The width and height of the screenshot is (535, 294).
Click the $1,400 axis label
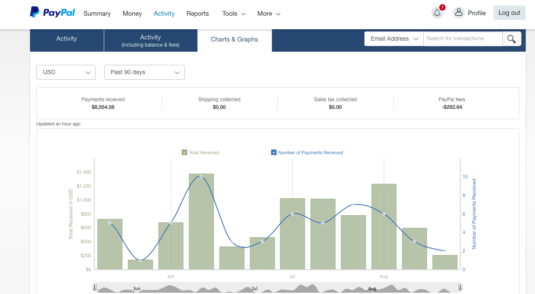84,172
